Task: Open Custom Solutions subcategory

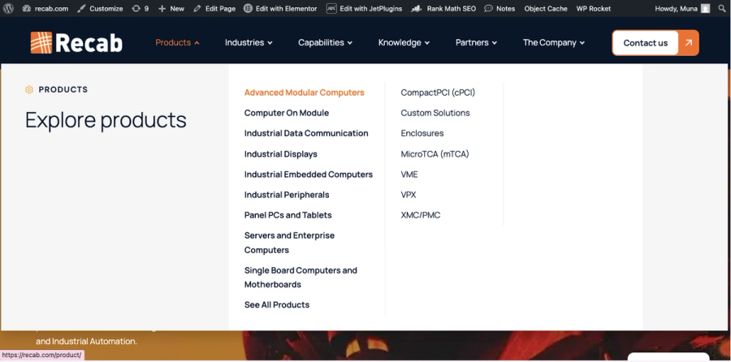Action: click(435, 113)
